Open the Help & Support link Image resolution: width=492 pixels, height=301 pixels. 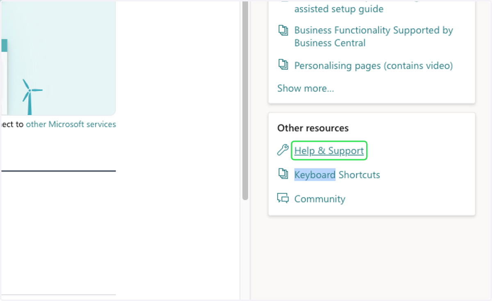pyautogui.click(x=329, y=151)
